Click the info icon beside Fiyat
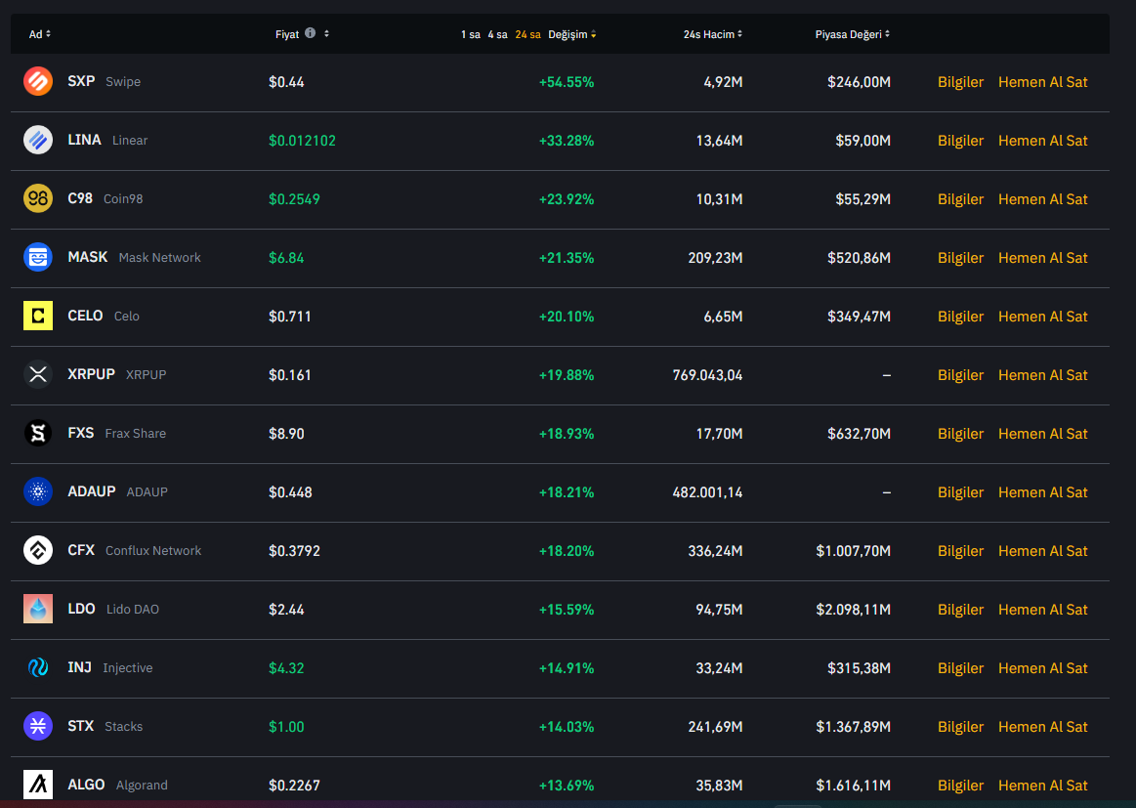 tap(310, 33)
